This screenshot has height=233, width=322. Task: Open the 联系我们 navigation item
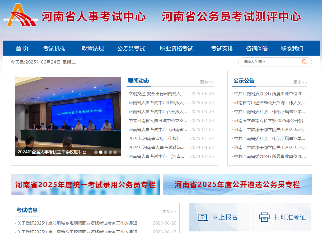(292, 48)
